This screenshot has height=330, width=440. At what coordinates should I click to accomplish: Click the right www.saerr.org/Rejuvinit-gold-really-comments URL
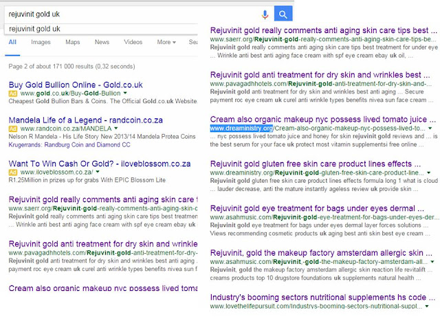(323, 39)
